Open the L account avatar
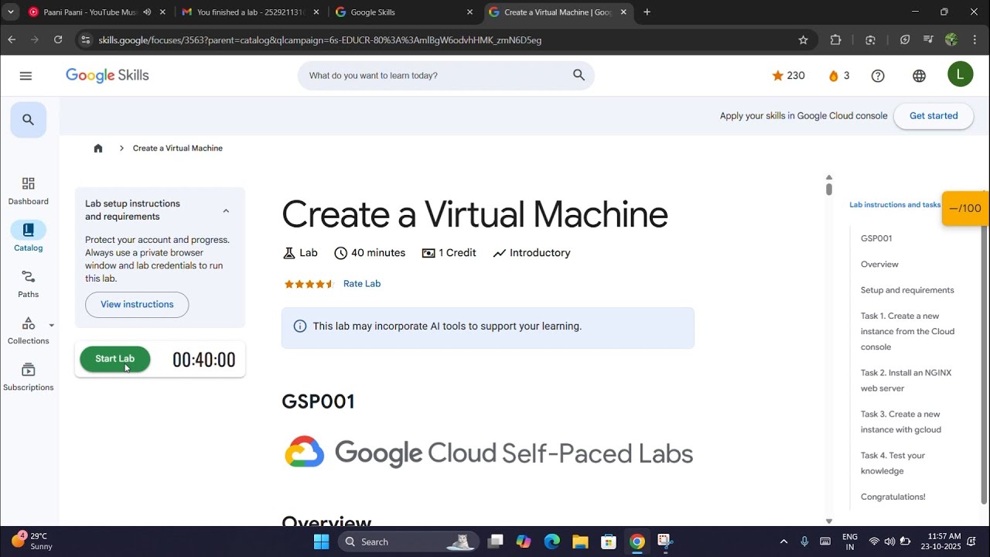Viewport: 990px width, 557px height. (x=961, y=74)
